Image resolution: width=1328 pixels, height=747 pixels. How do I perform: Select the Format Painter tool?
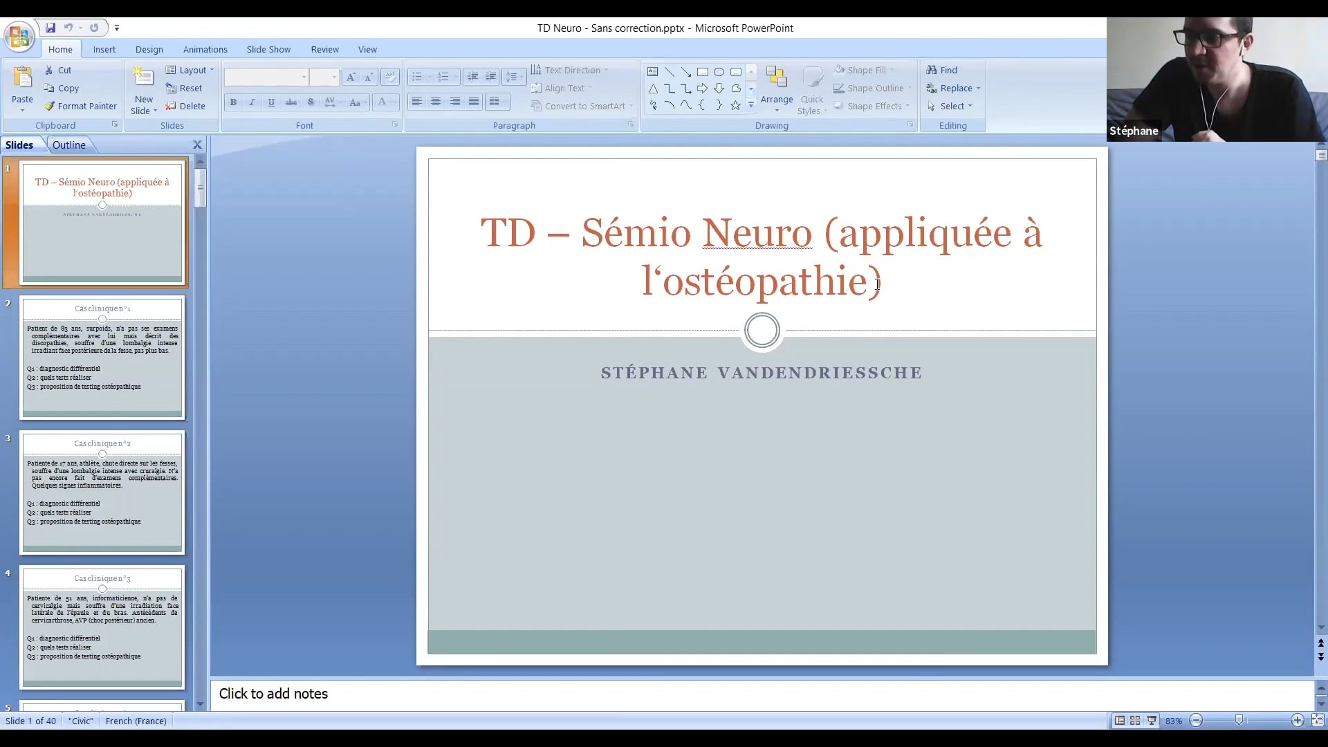point(81,106)
